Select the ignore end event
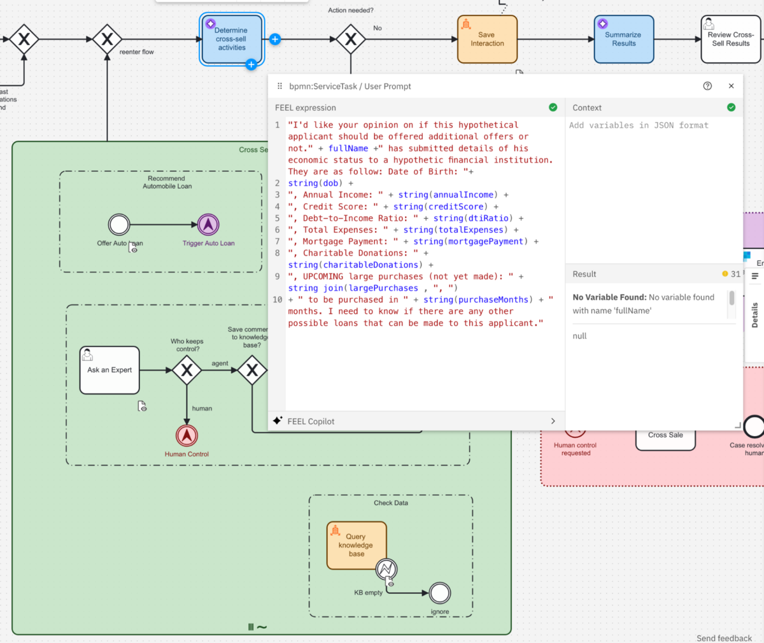The height and width of the screenshot is (643, 764). pyautogui.click(x=440, y=593)
